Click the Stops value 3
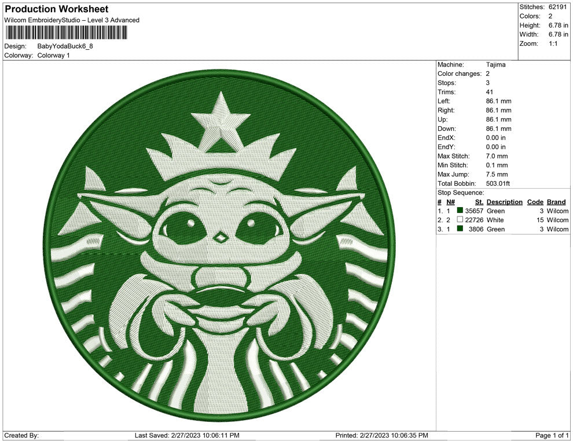The height and width of the screenshot is (441, 573). (487, 83)
